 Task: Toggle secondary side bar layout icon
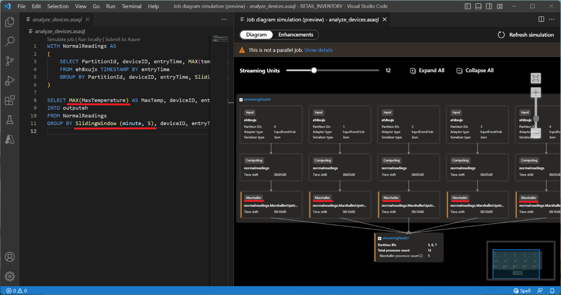[489, 6]
